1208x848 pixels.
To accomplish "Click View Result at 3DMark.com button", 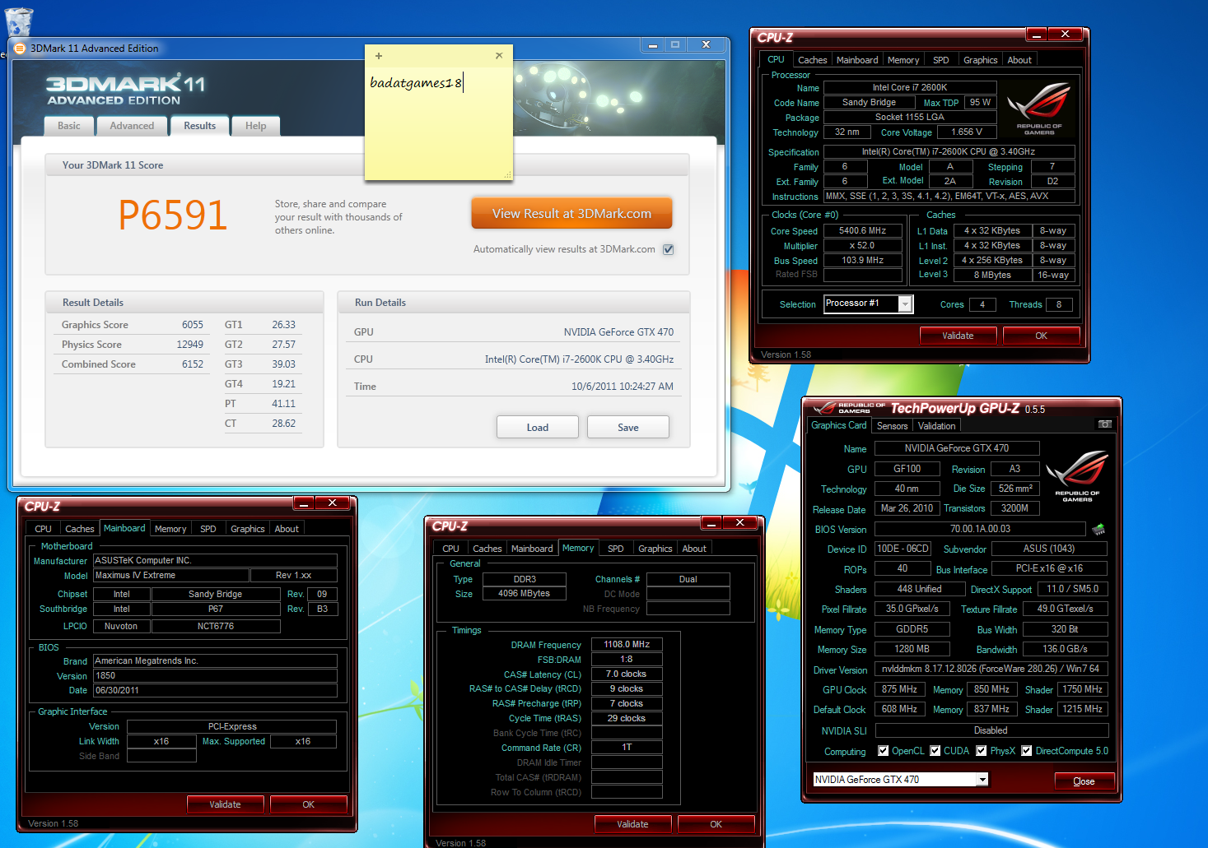I will [x=571, y=214].
